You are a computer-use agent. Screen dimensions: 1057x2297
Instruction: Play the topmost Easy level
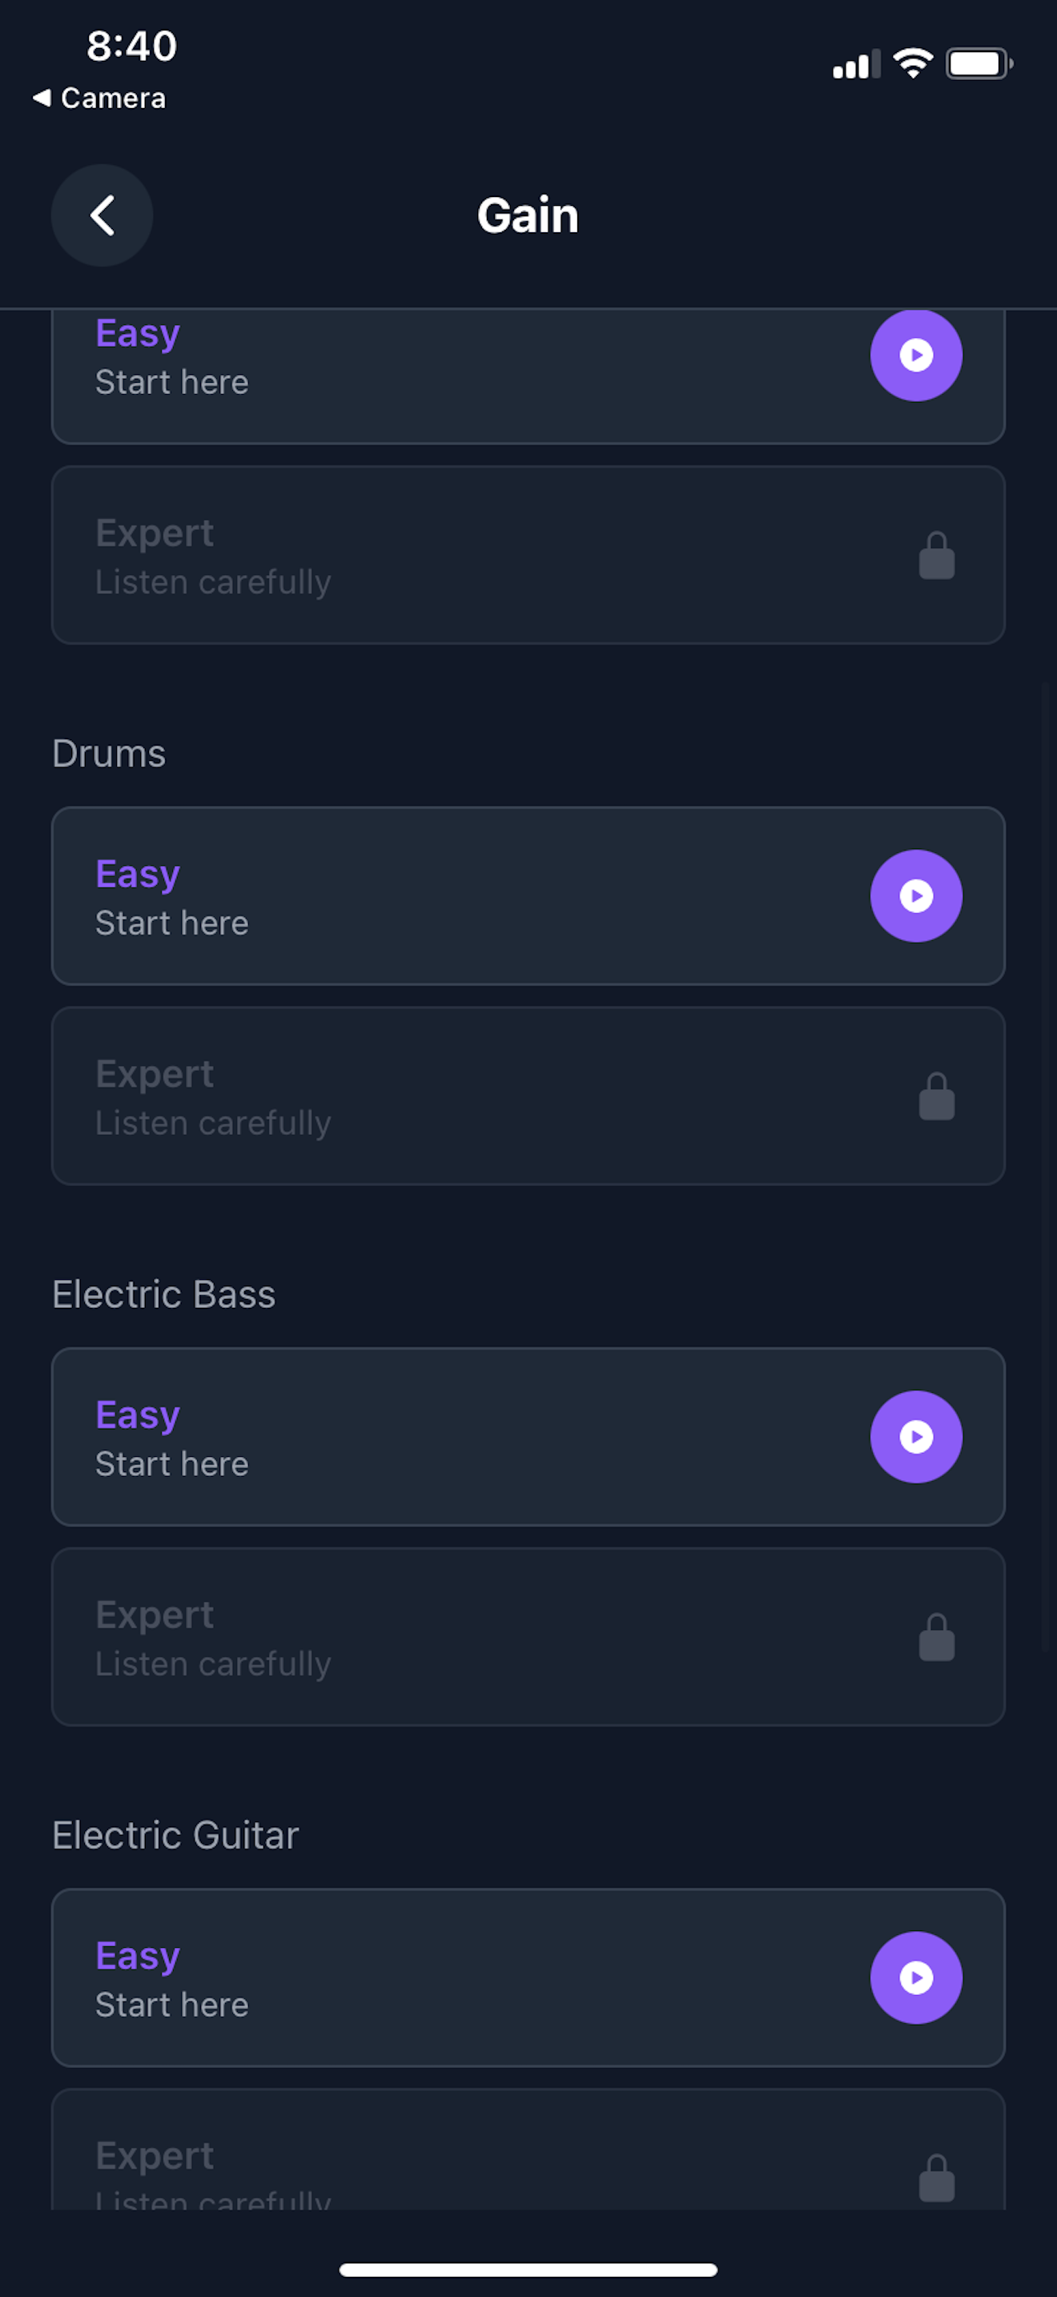915,355
